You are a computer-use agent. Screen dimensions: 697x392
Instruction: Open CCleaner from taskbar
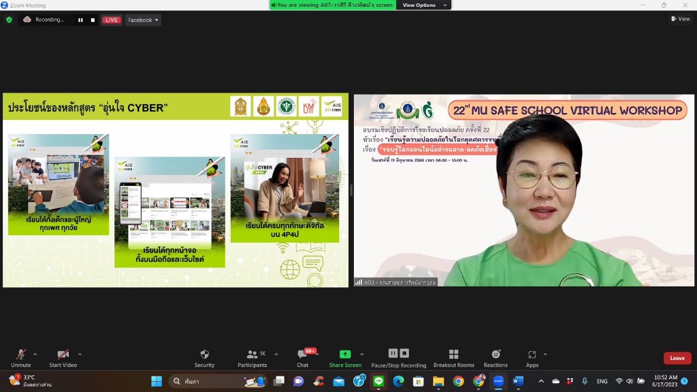319,381
